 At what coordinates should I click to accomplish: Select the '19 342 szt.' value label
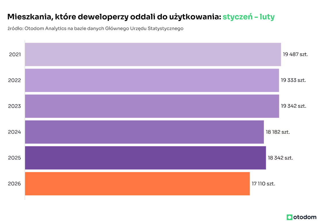point(294,106)
